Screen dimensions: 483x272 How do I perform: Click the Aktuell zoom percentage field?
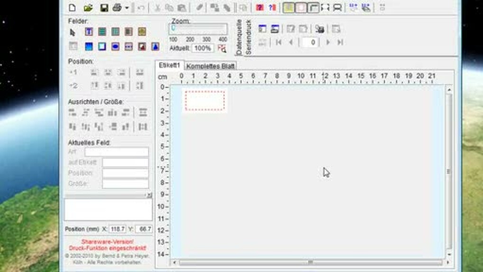203,48
